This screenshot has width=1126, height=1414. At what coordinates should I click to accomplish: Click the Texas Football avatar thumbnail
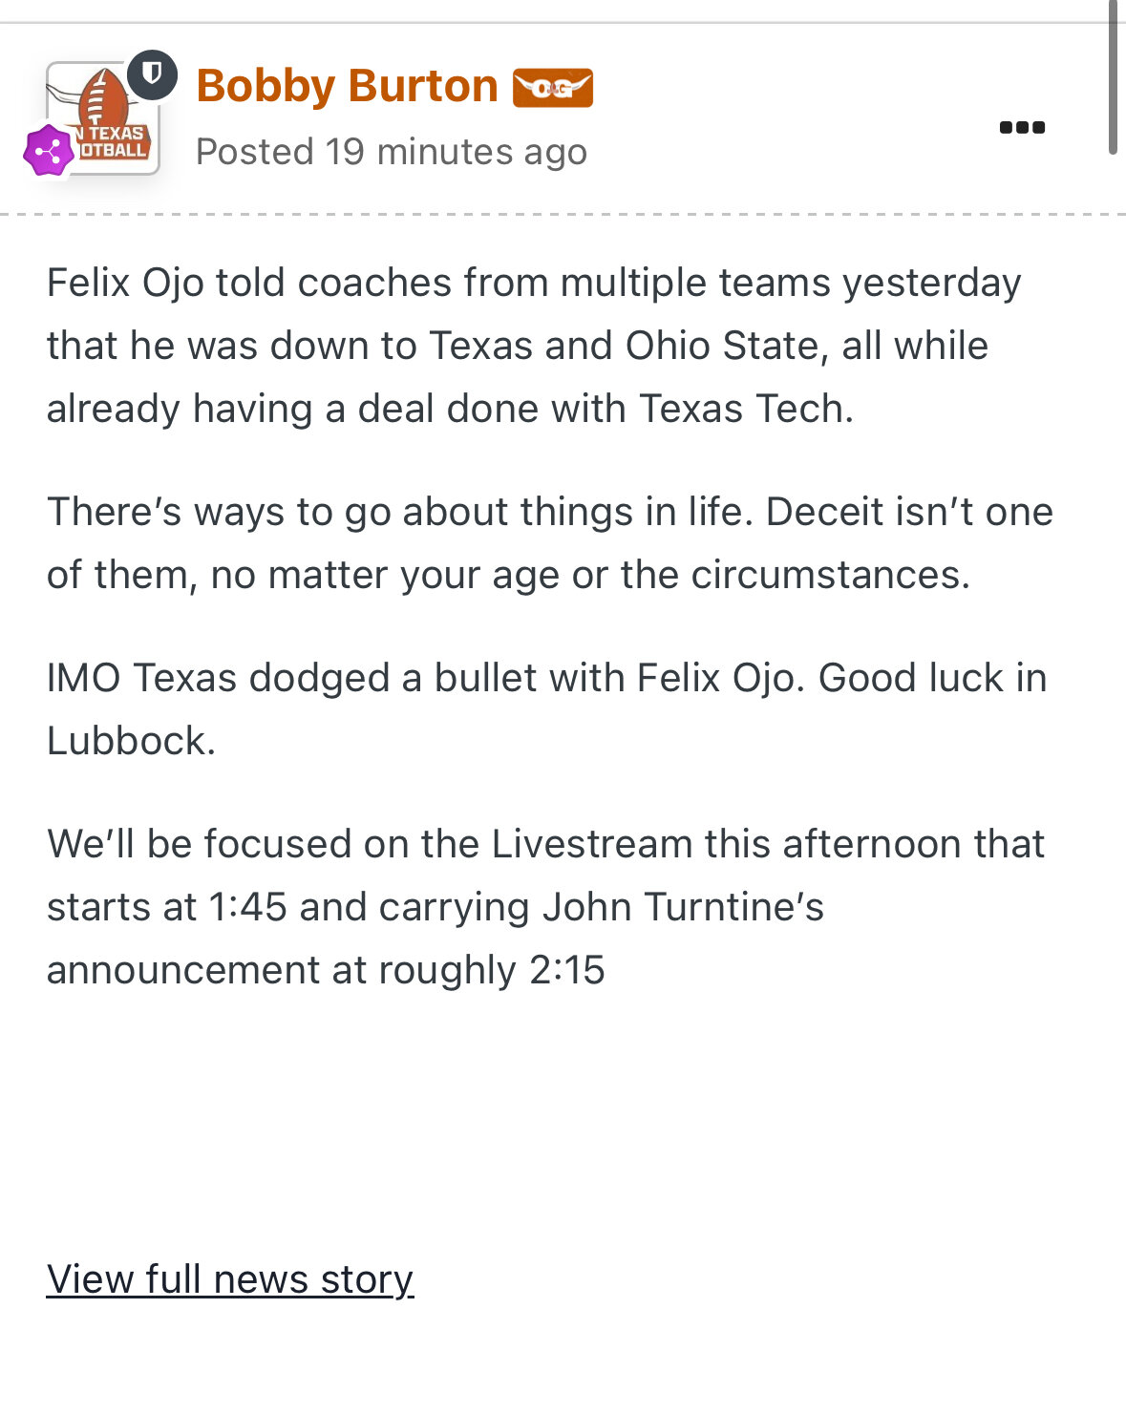pos(102,118)
